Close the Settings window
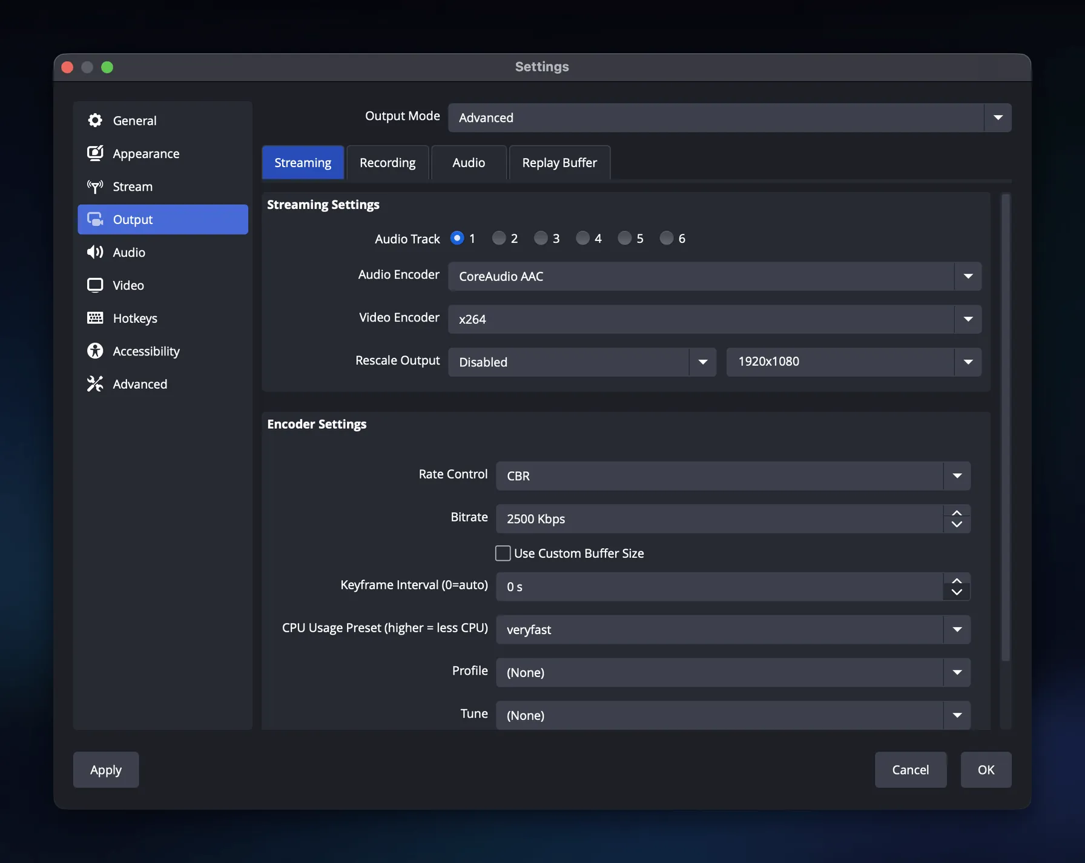 pyautogui.click(x=68, y=67)
